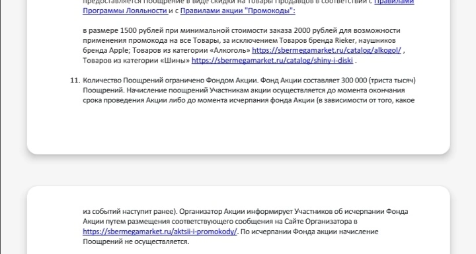
Task: Open the sbermegamarket.ru/aktsii-i-promokody/ link
Action: 160,232
